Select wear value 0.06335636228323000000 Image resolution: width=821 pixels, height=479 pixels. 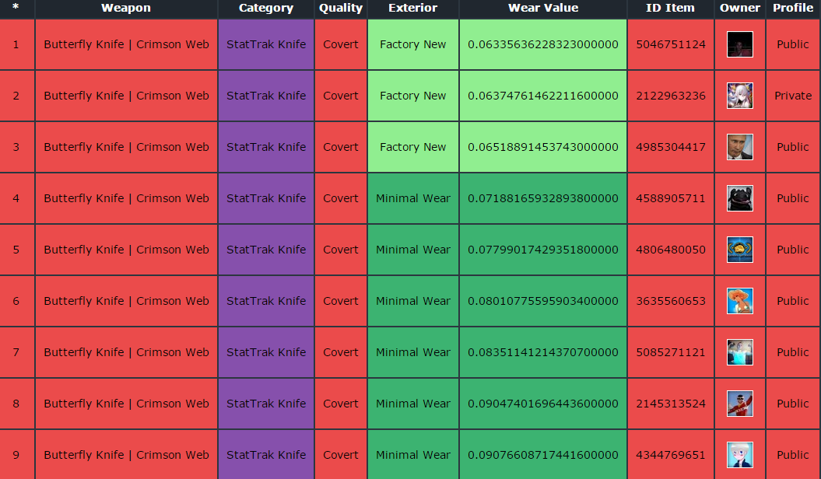coord(543,44)
